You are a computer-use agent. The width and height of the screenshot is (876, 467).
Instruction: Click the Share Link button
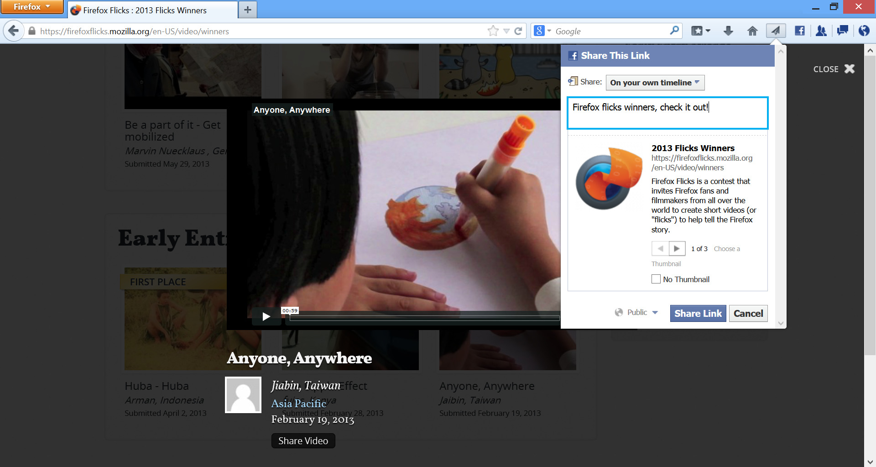tap(698, 313)
